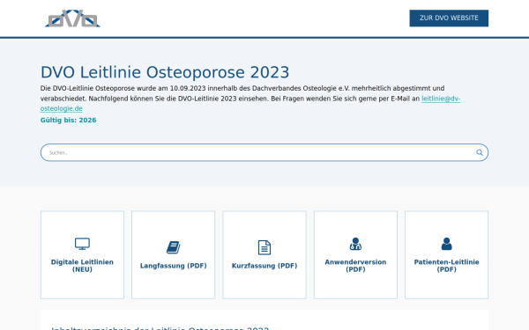This screenshot has width=529, height=330.
Task: Click the leitlinie@dv-osteologie.de email link
Action: (x=441, y=99)
